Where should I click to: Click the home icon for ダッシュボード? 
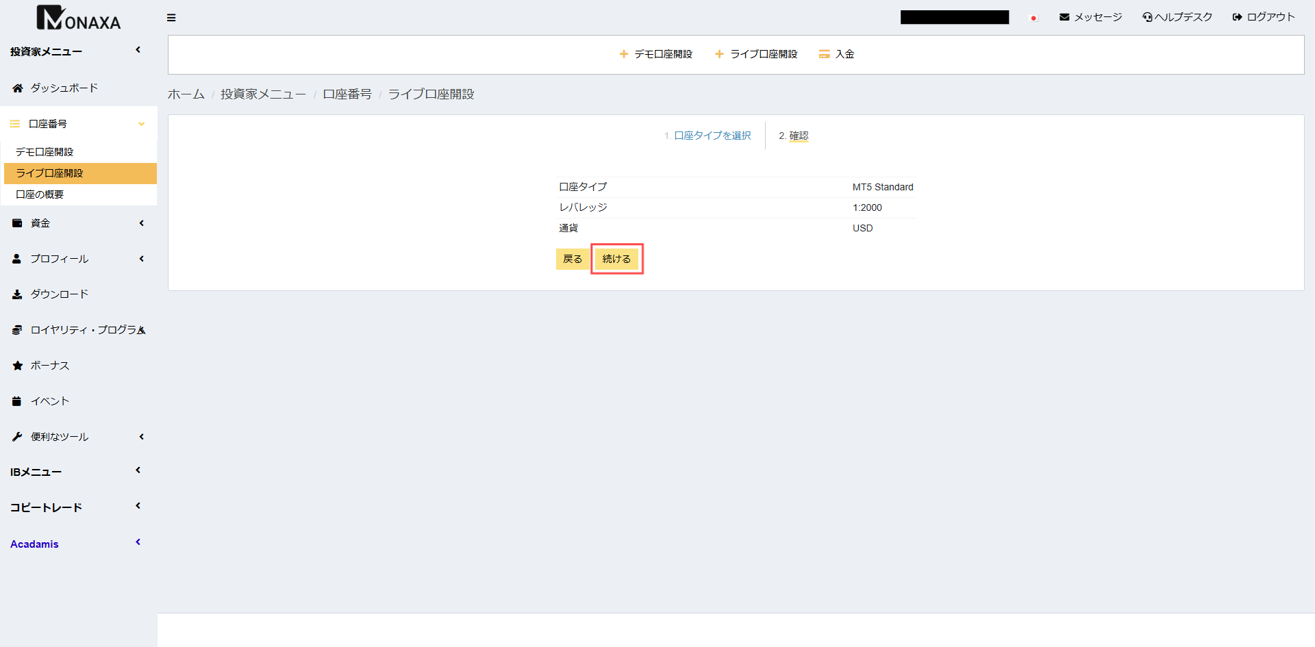18,88
